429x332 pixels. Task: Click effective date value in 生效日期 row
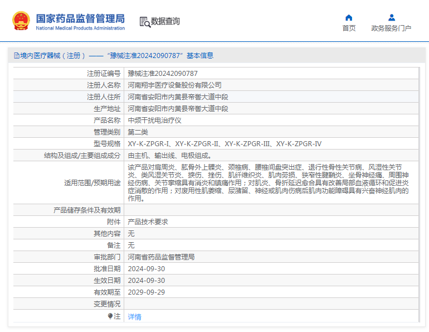point(147,281)
